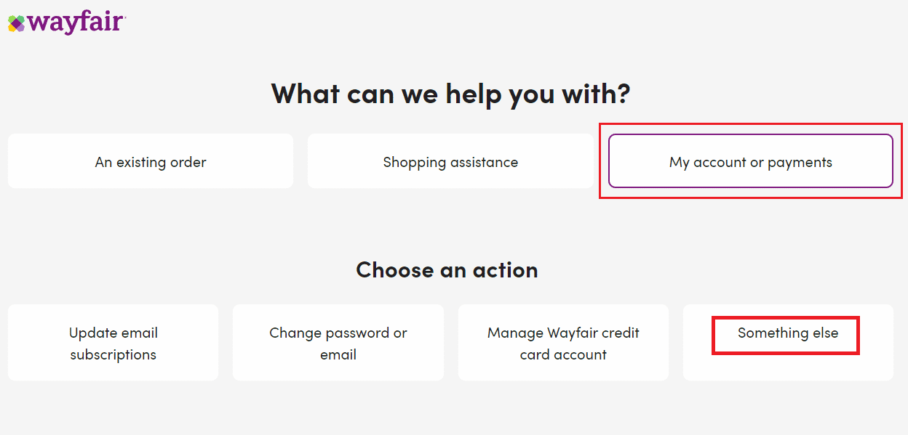Click the highlighted account or payments card
This screenshot has height=435, width=908.
tap(750, 161)
